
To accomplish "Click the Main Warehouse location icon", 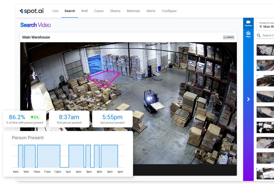I will (x=261, y=27).
